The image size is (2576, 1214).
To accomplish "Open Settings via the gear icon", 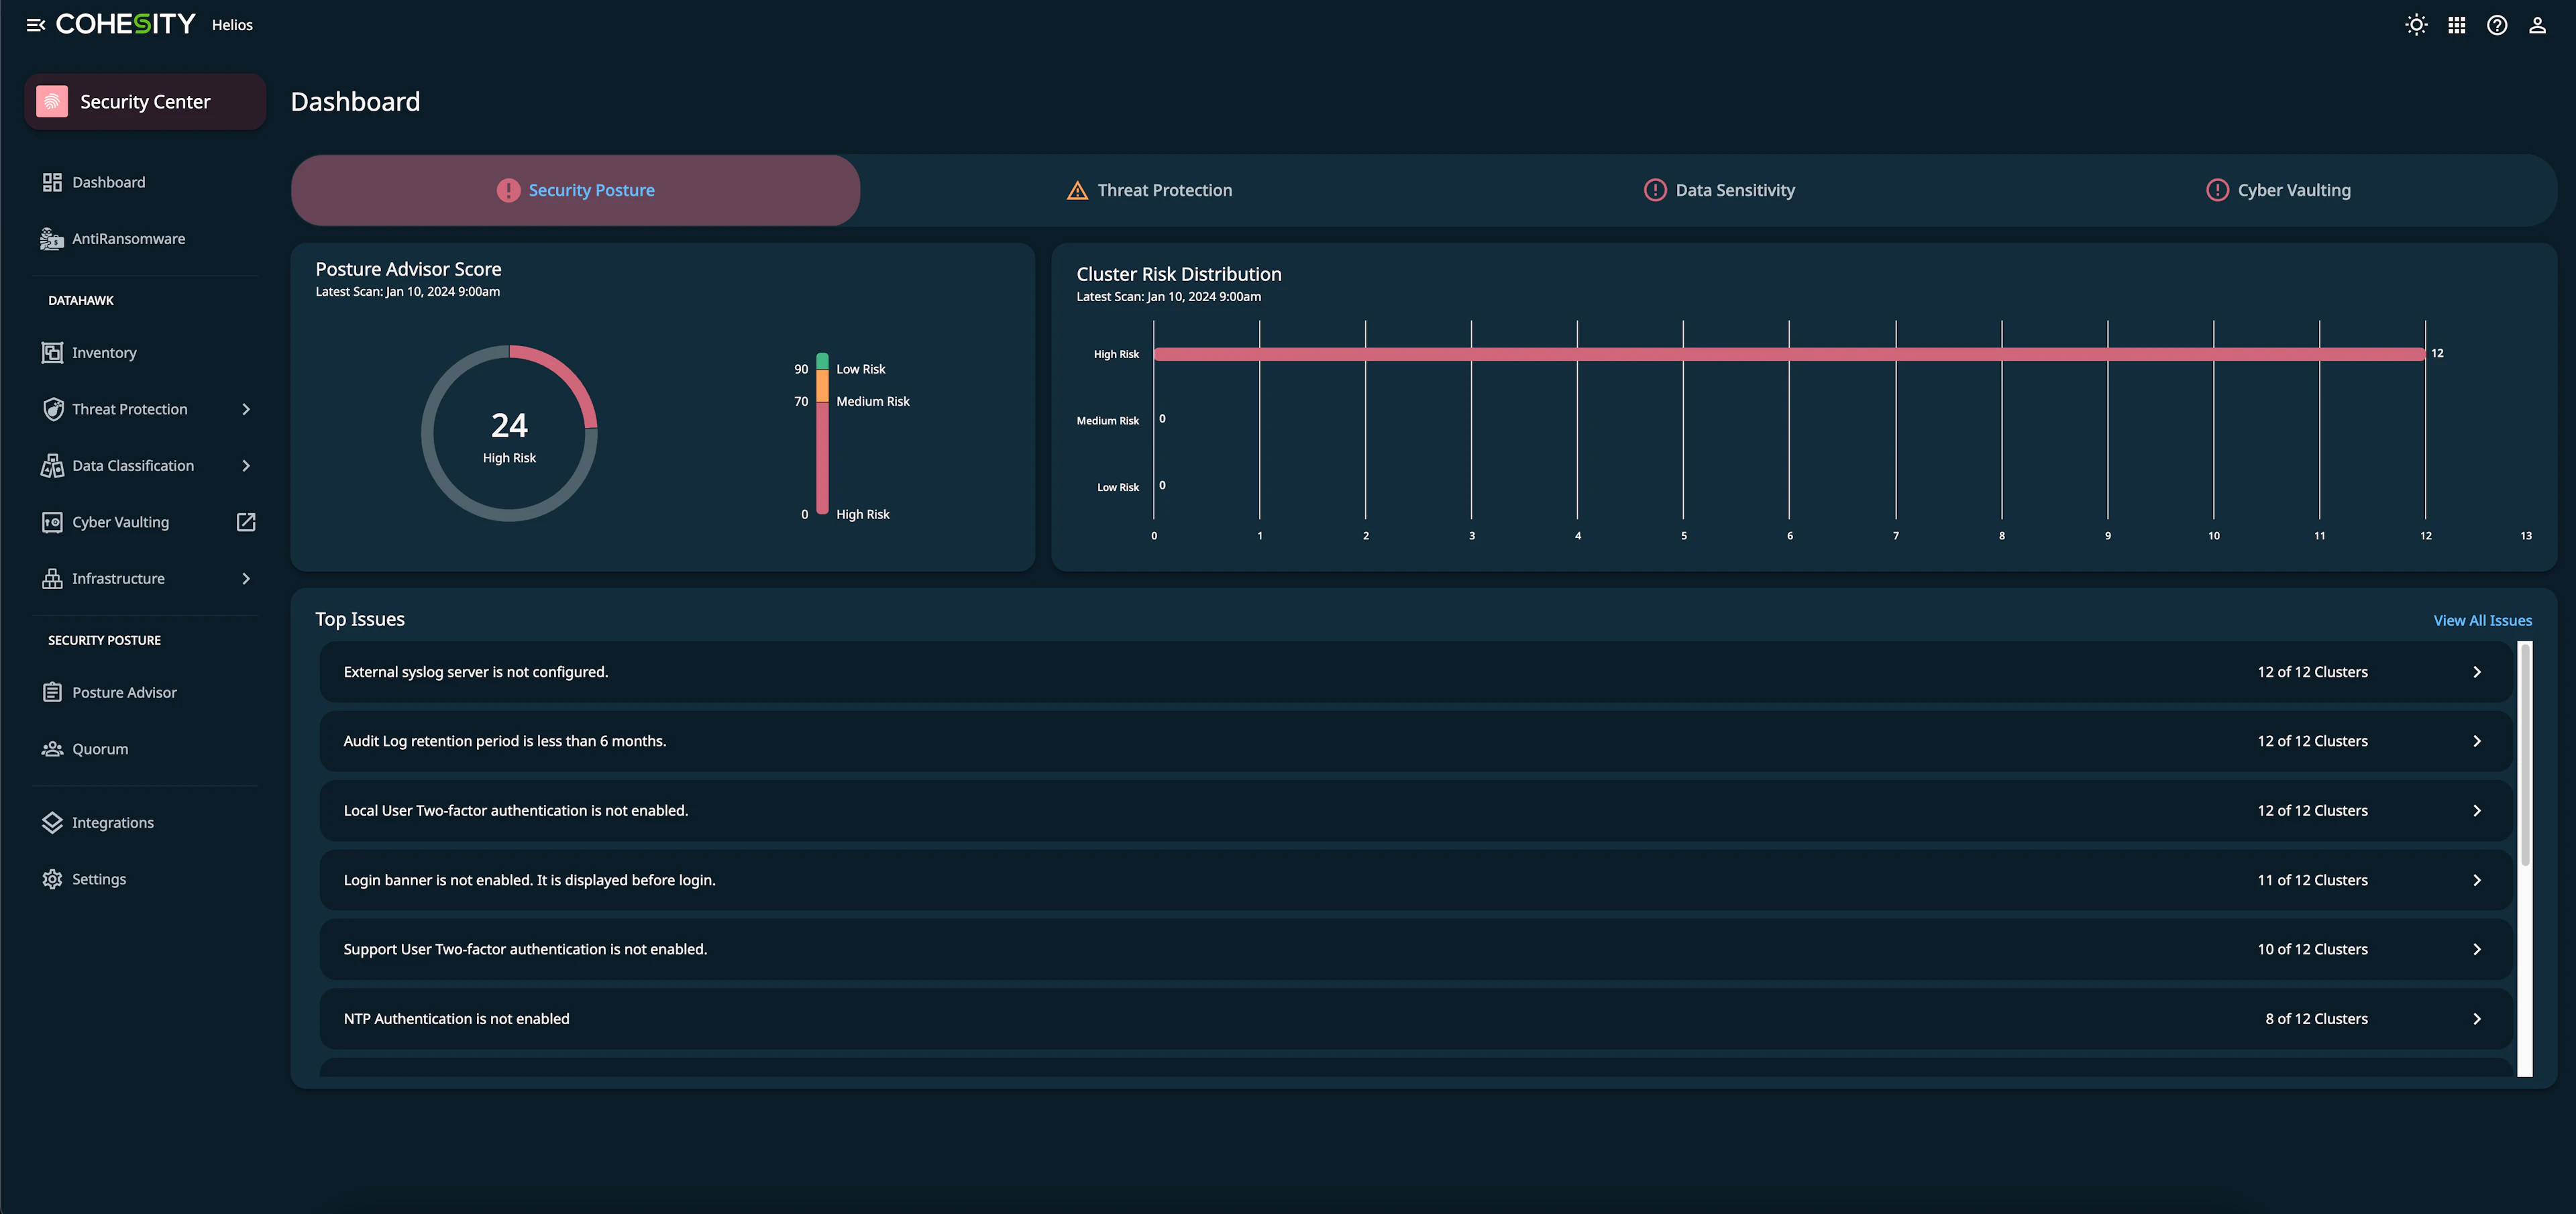I will [x=52, y=878].
